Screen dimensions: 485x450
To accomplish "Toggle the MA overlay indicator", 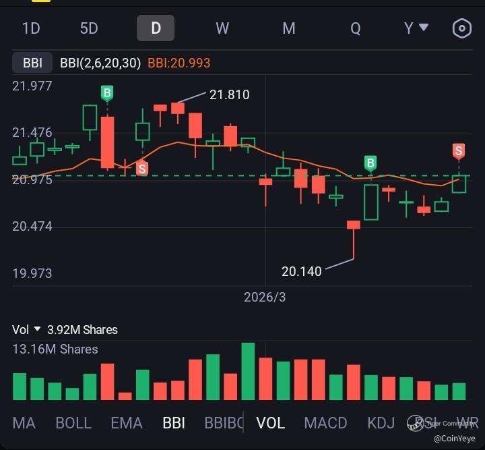I will point(24,423).
